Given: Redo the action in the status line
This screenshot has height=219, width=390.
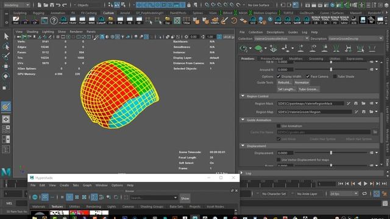Looking at the screenshot, I should [x=65, y=5].
